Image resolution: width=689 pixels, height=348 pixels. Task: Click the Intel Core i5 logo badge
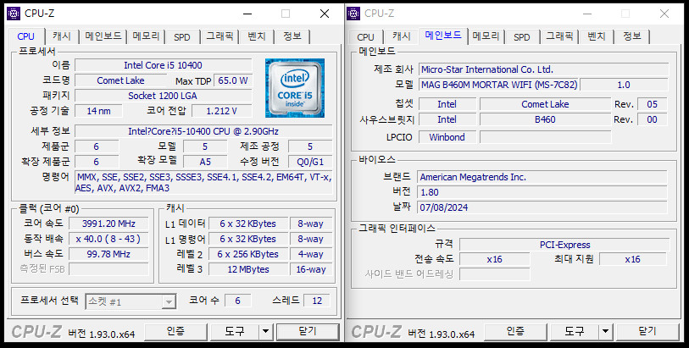click(295, 88)
